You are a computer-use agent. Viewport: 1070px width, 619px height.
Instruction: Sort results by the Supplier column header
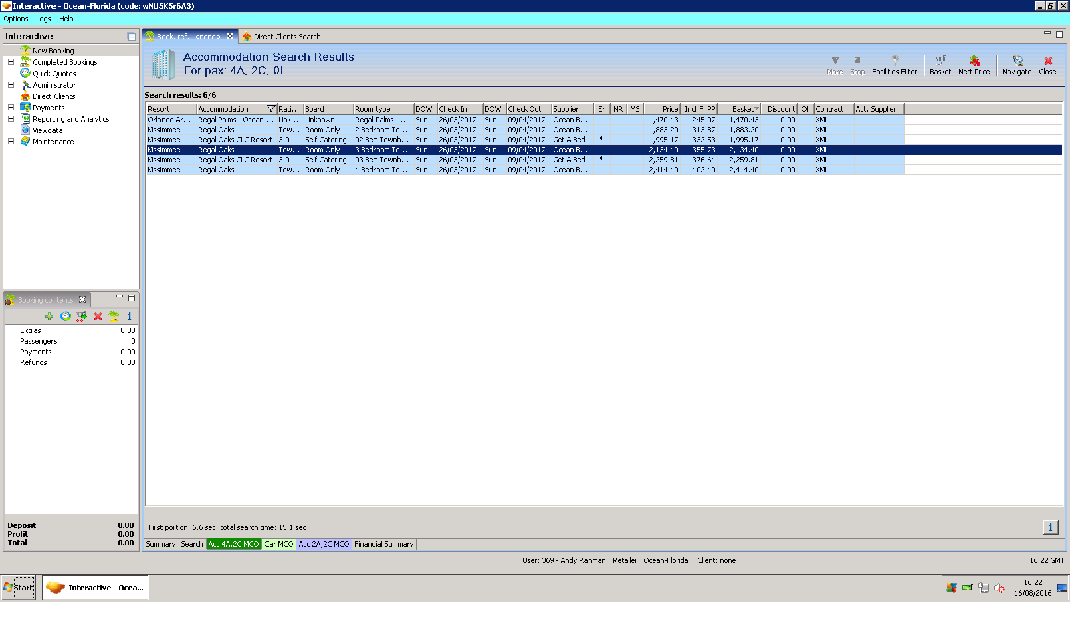(572, 109)
